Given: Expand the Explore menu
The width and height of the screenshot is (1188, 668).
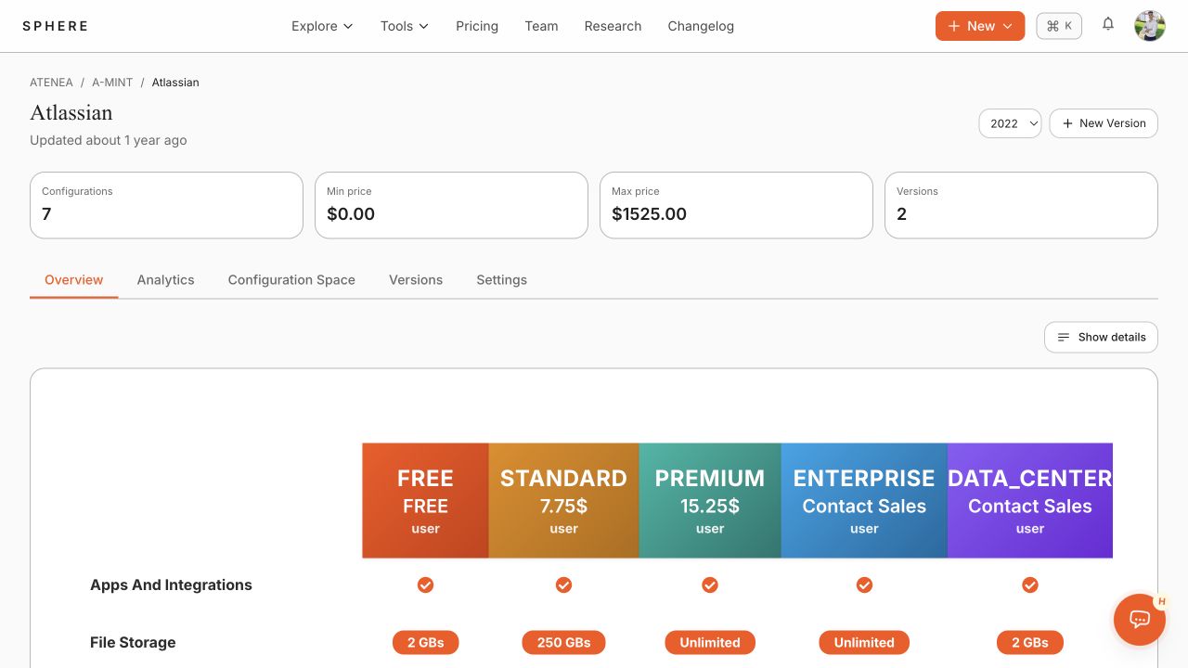Looking at the screenshot, I should tap(322, 26).
